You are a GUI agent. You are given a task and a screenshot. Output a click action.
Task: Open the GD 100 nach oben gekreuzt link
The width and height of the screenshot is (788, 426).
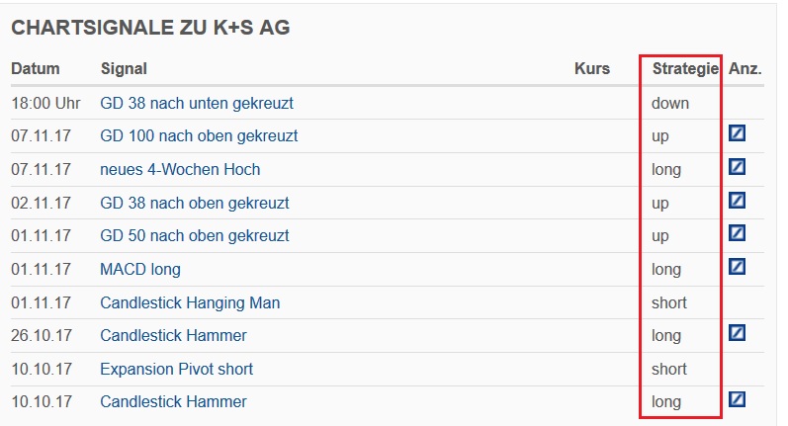[199, 136]
